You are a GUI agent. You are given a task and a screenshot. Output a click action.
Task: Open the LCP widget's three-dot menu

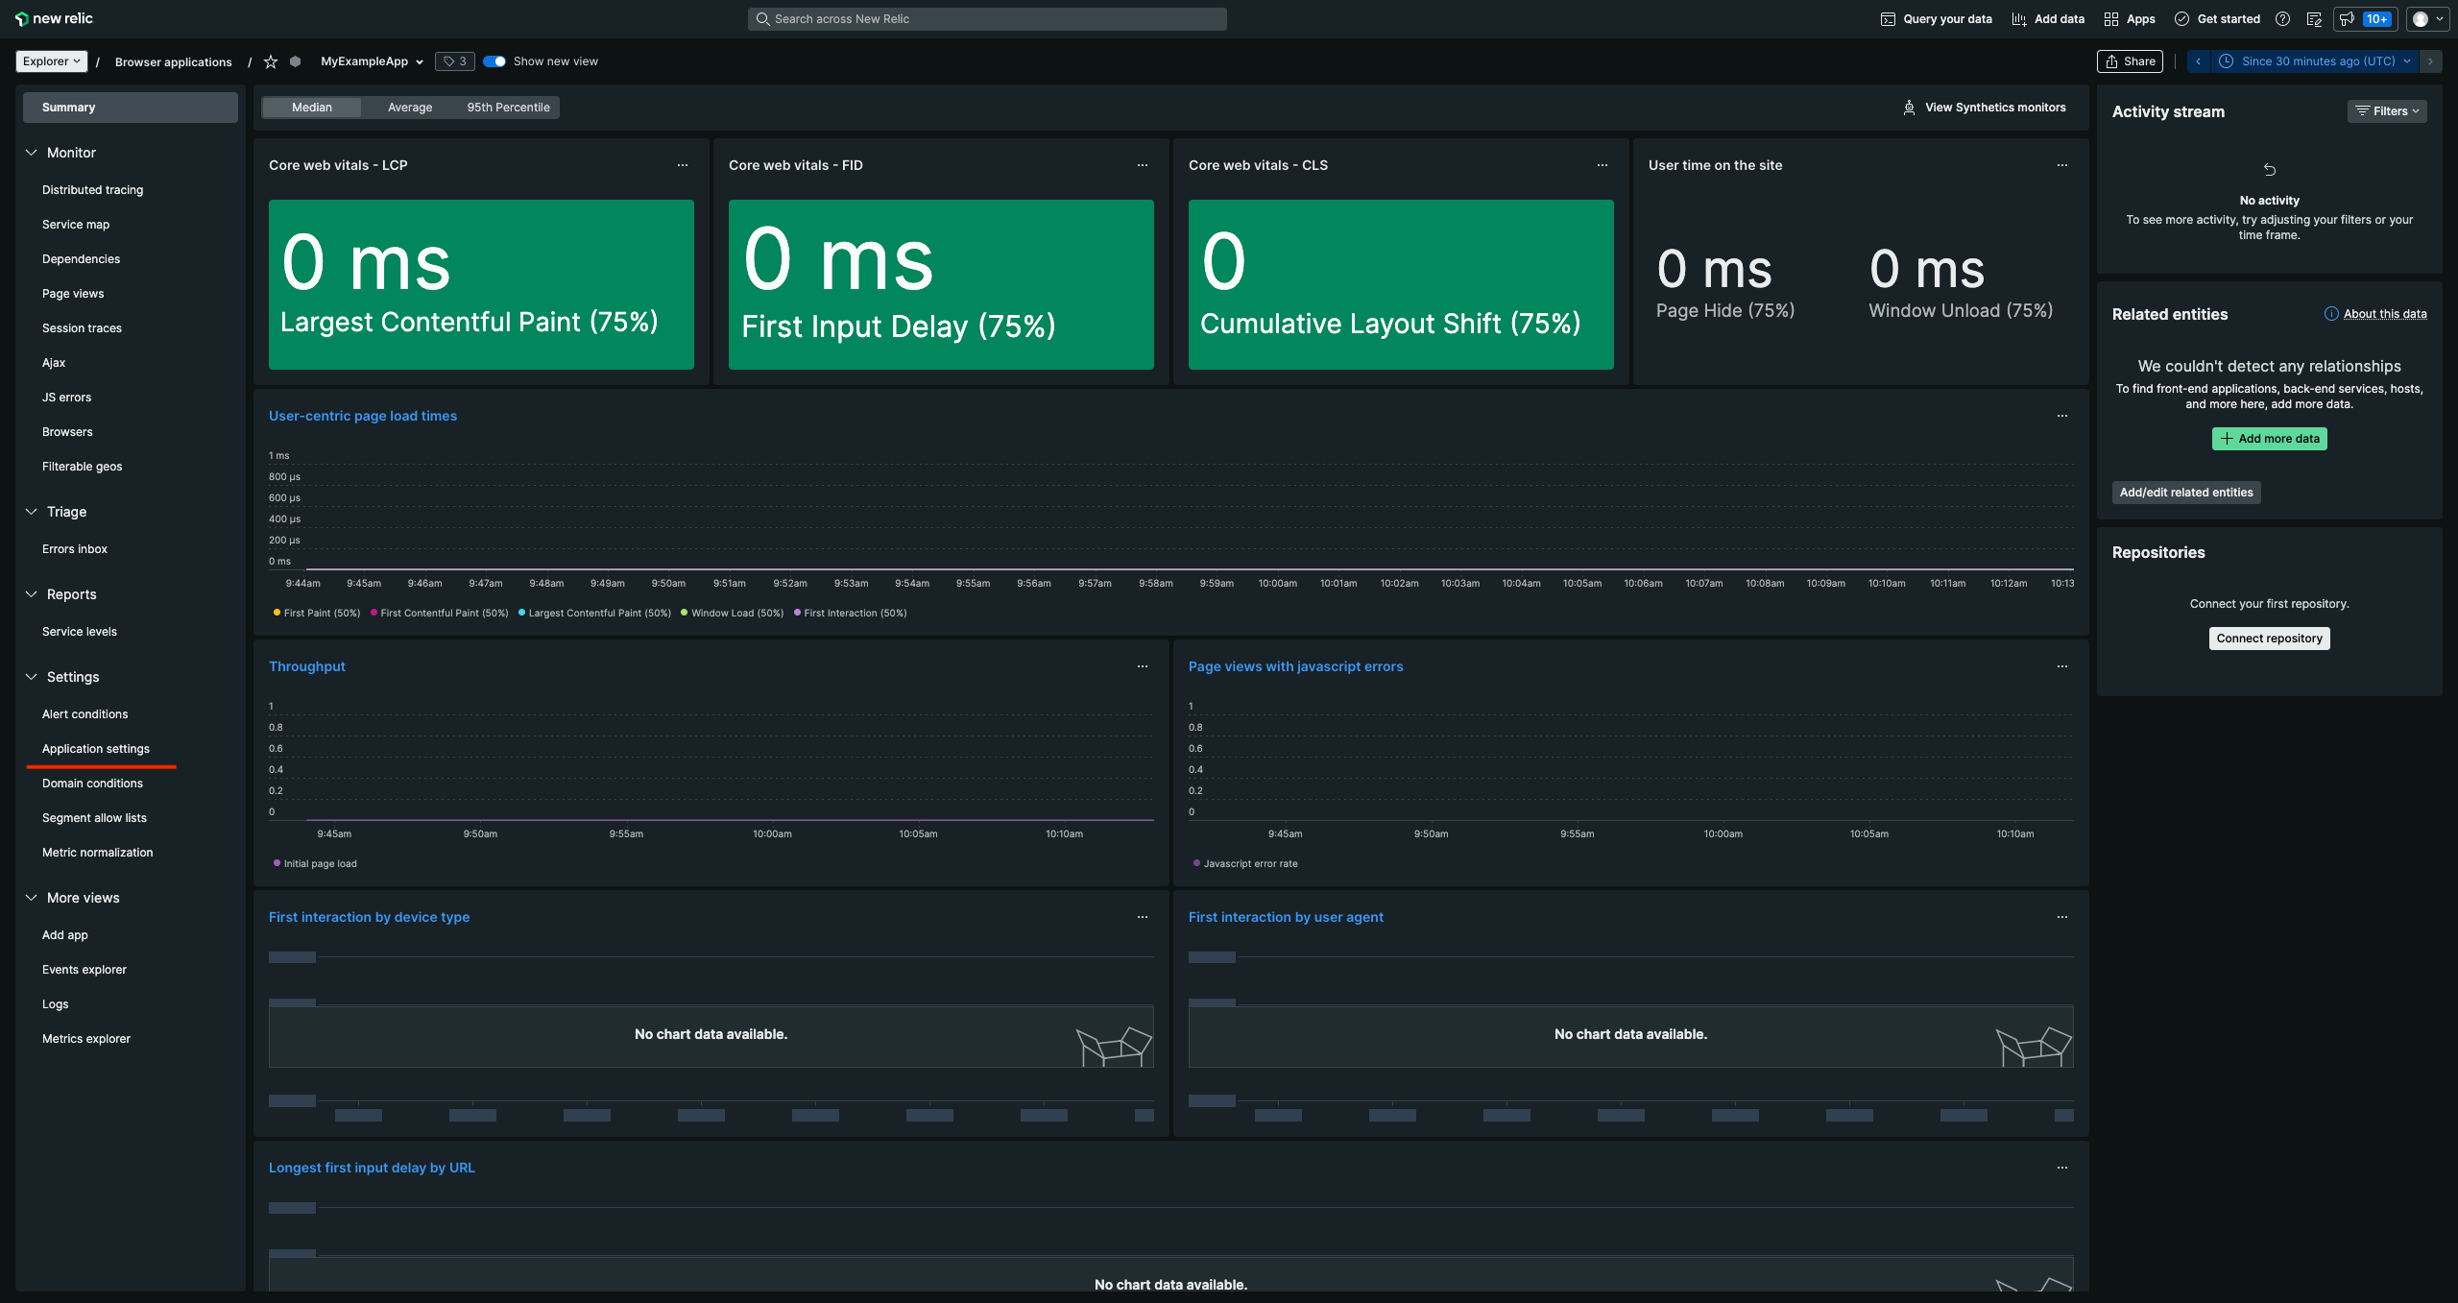(x=683, y=165)
